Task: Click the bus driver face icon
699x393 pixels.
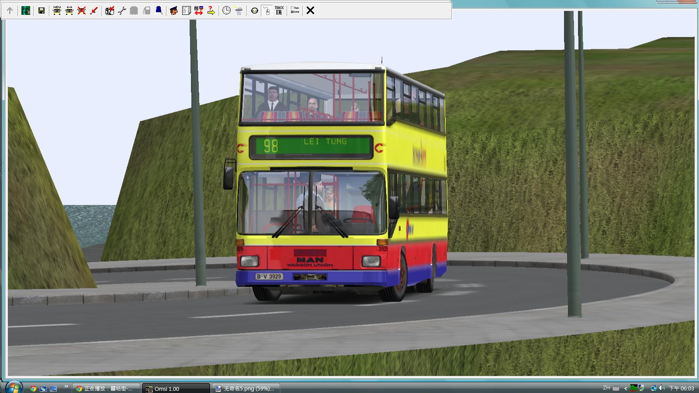Action: (174, 10)
